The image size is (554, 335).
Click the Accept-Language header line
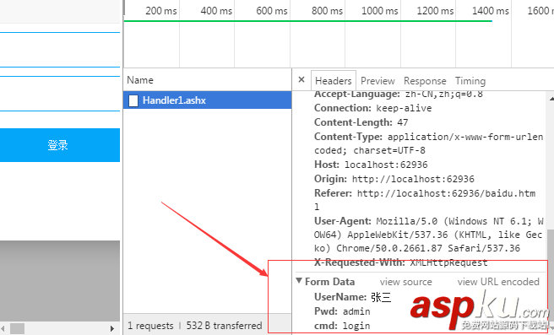pos(399,95)
